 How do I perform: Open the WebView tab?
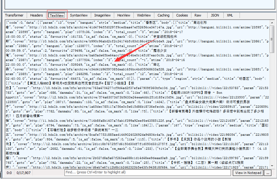click(144, 15)
